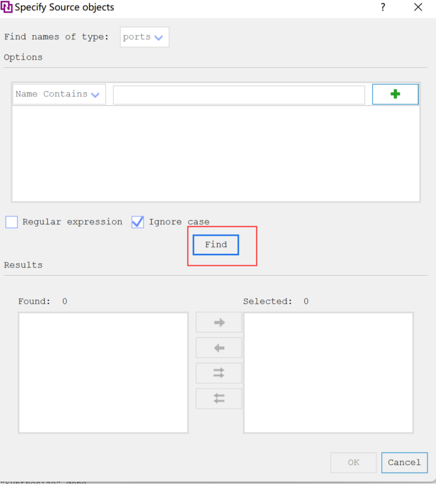The width and height of the screenshot is (436, 484).
Task: Click the green plus add-filter button
Action: coord(395,94)
